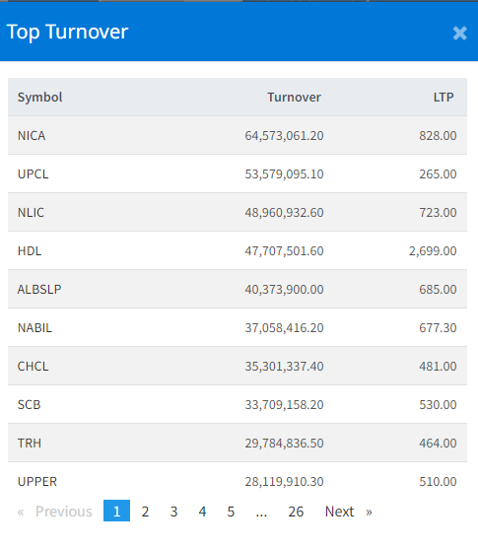Select the NABIL symbol
478x549 pixels.
(34, 328)
